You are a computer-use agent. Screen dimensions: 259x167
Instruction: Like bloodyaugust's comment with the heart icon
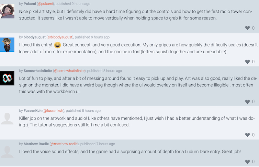point(247,62)
